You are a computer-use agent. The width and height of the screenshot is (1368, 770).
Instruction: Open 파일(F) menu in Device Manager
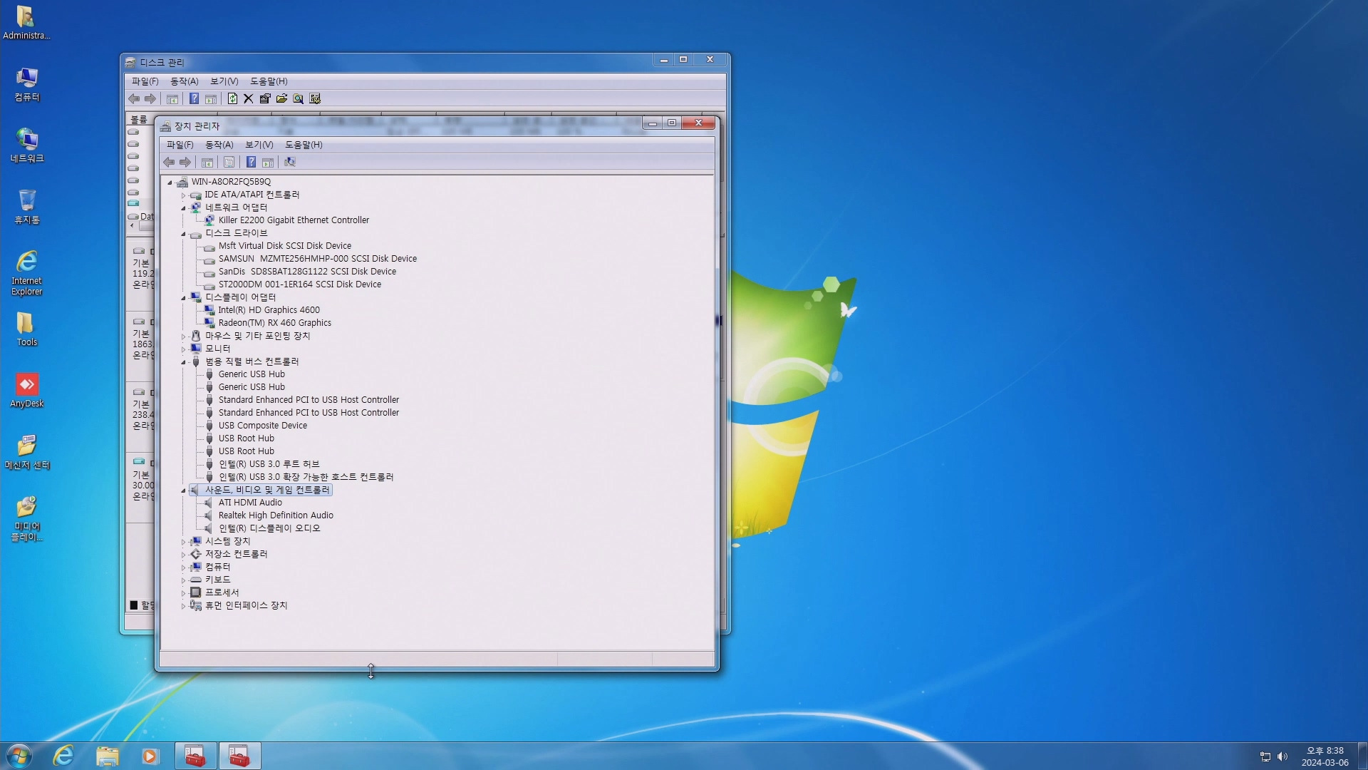(180, 145)
